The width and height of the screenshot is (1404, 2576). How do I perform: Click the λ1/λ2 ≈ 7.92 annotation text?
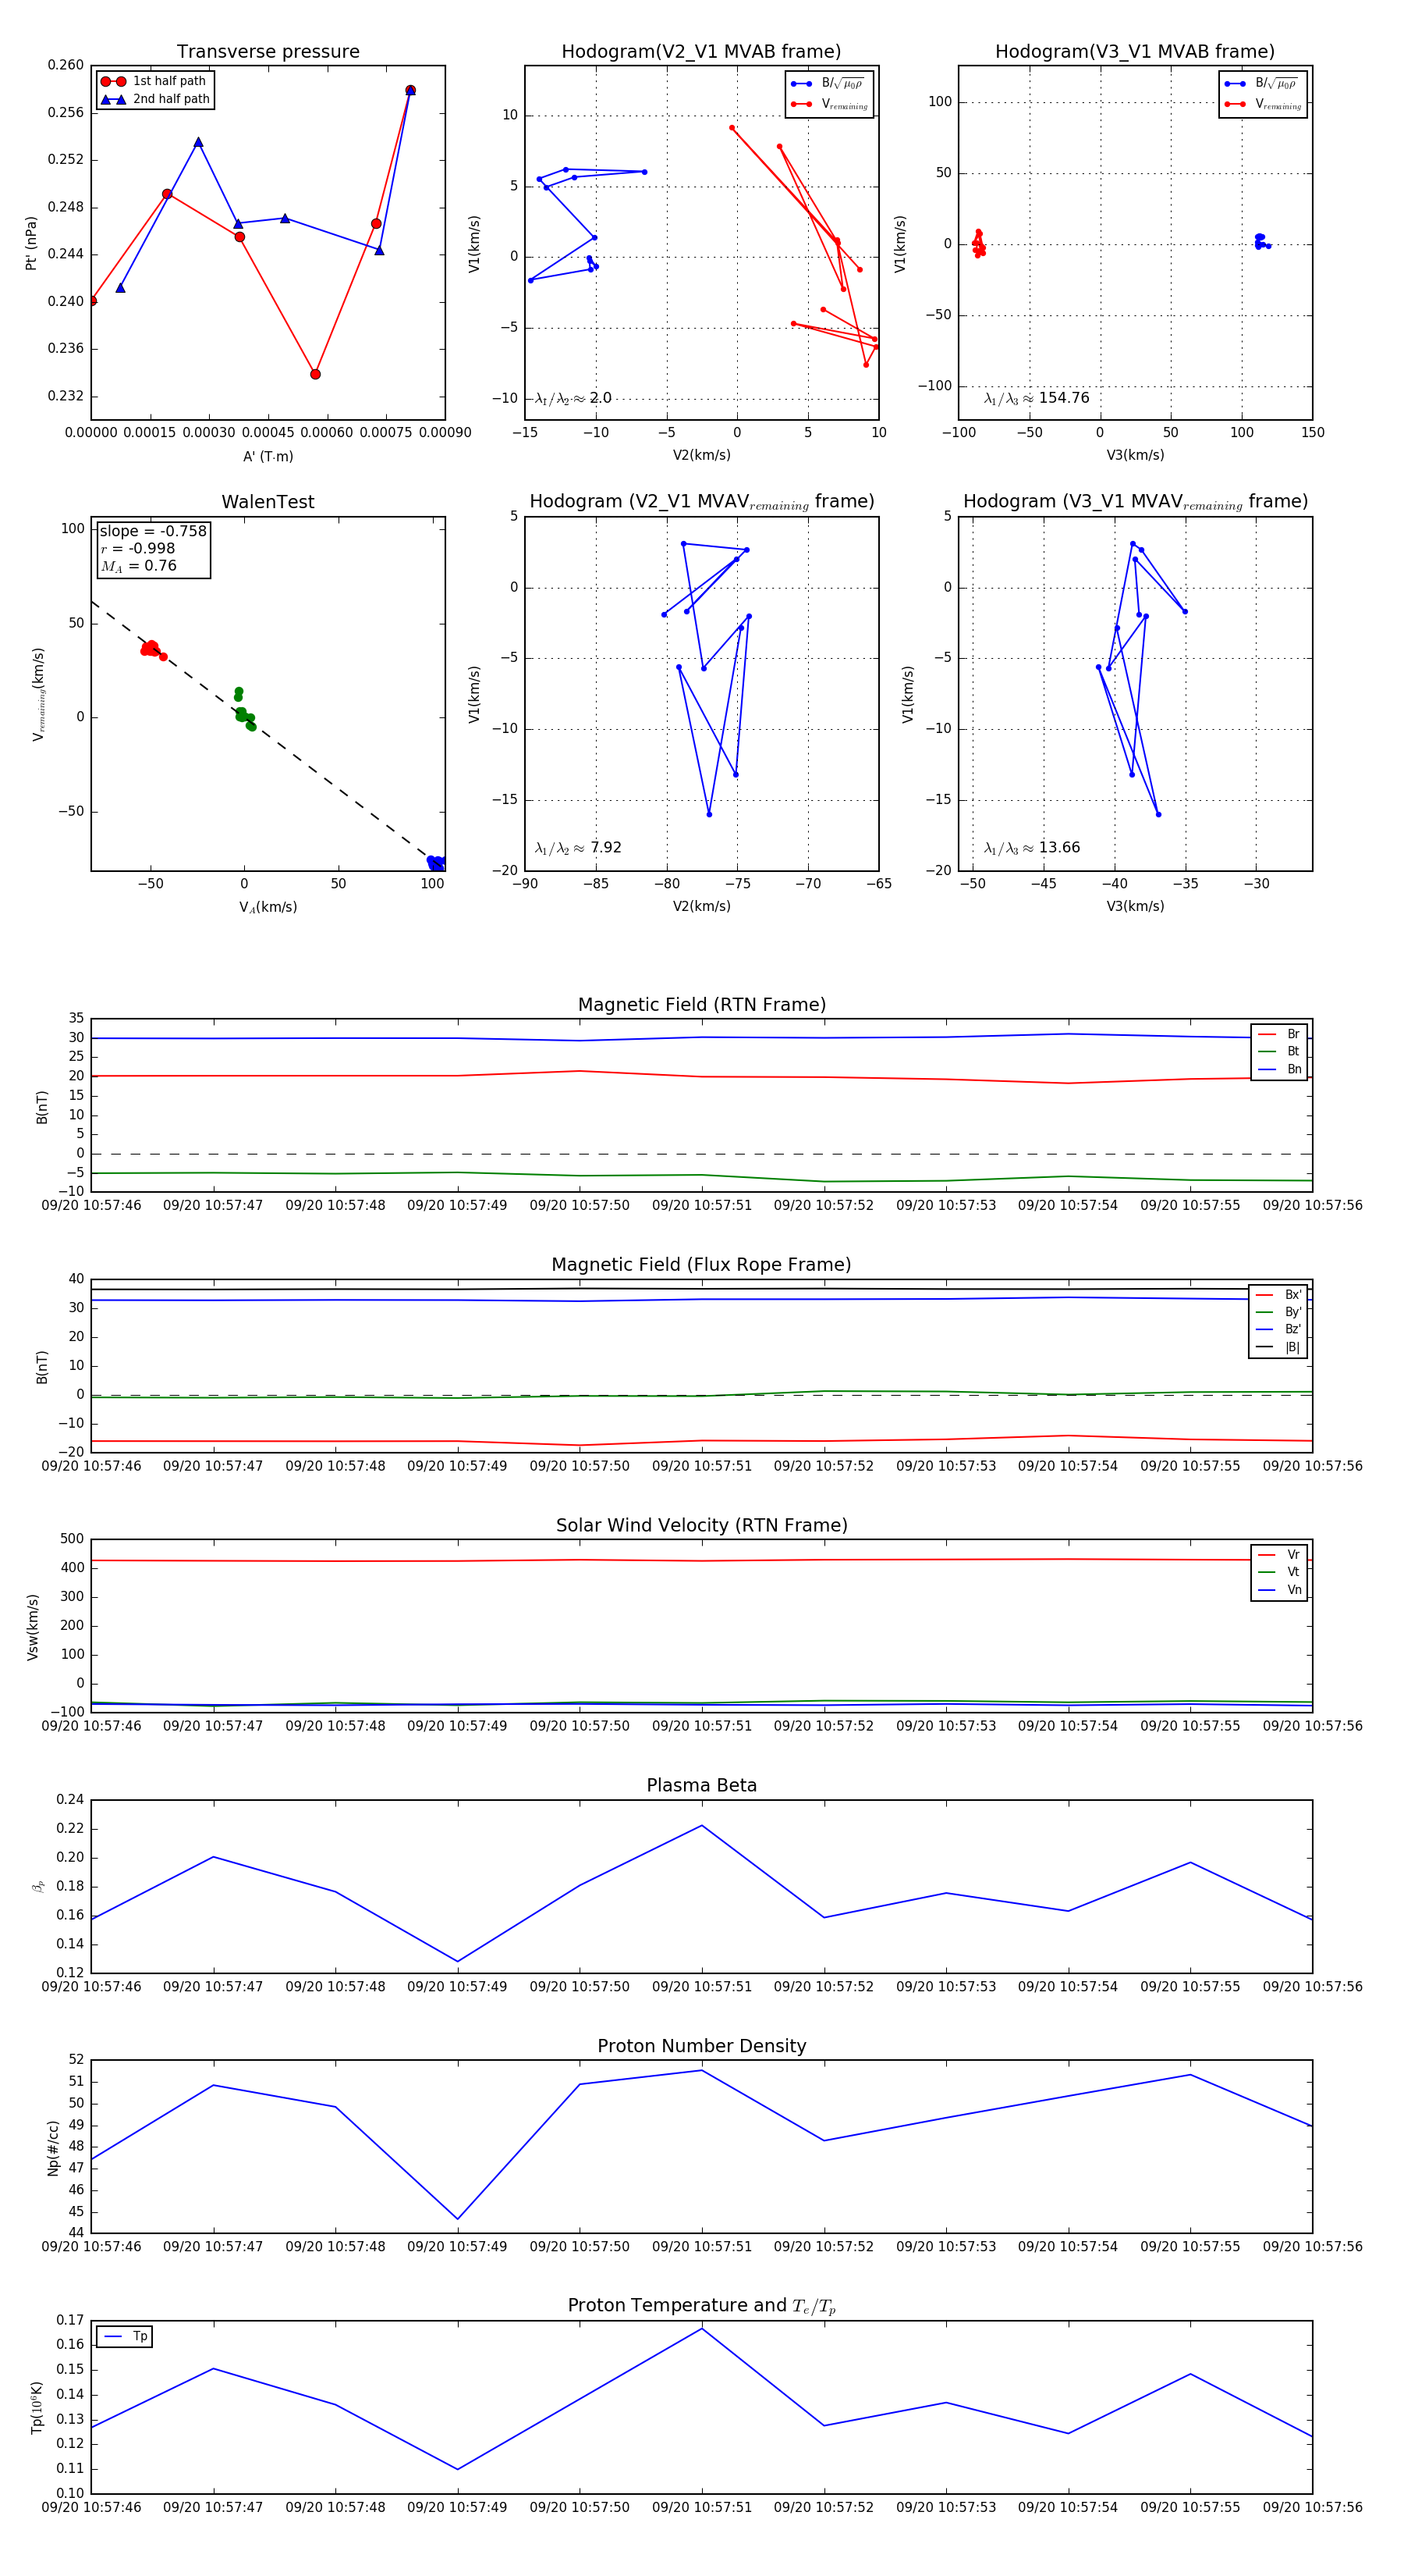(577, 848)
